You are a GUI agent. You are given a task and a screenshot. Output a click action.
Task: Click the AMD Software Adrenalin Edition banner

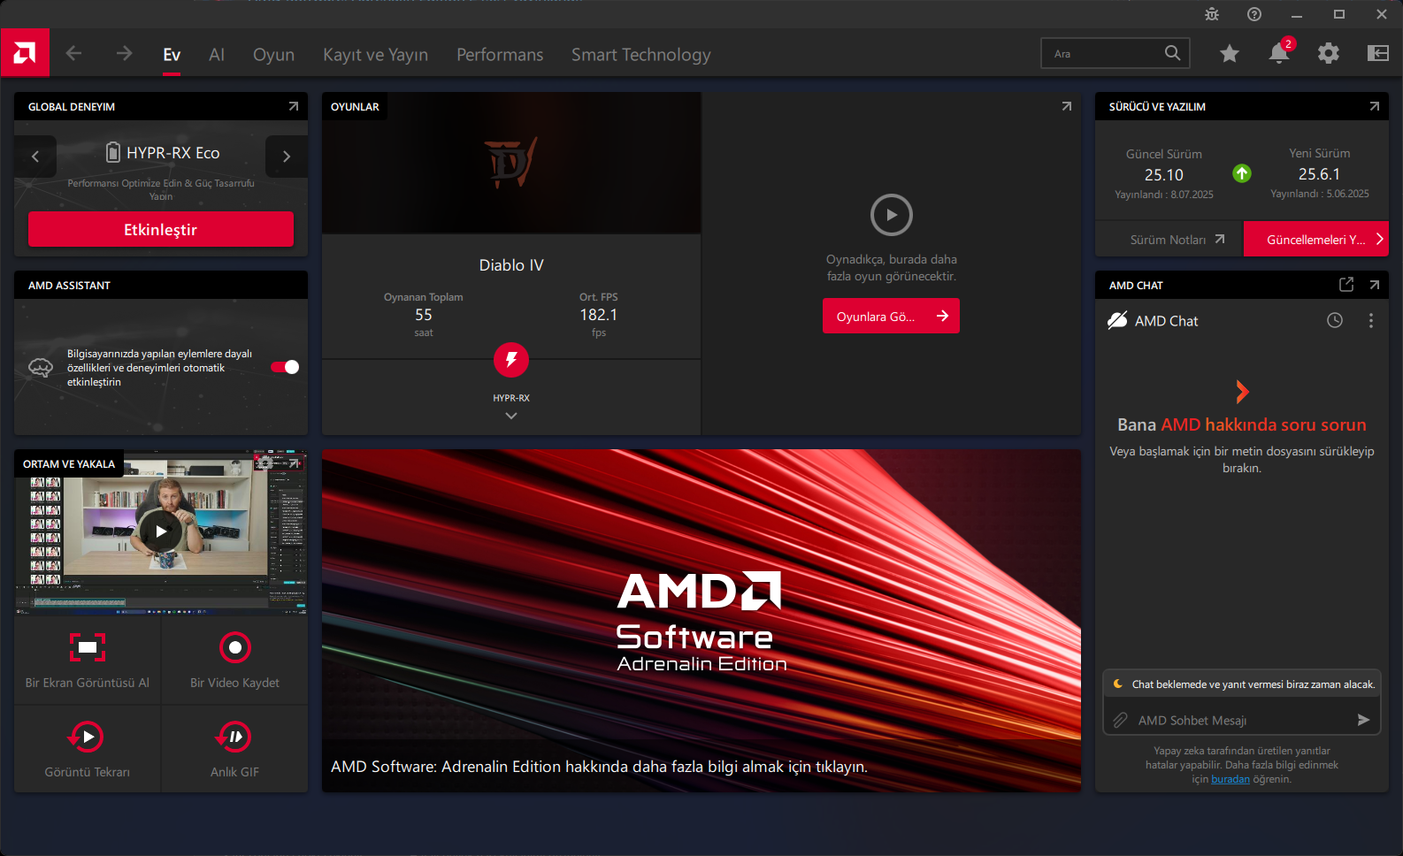[x=701, y=620]
